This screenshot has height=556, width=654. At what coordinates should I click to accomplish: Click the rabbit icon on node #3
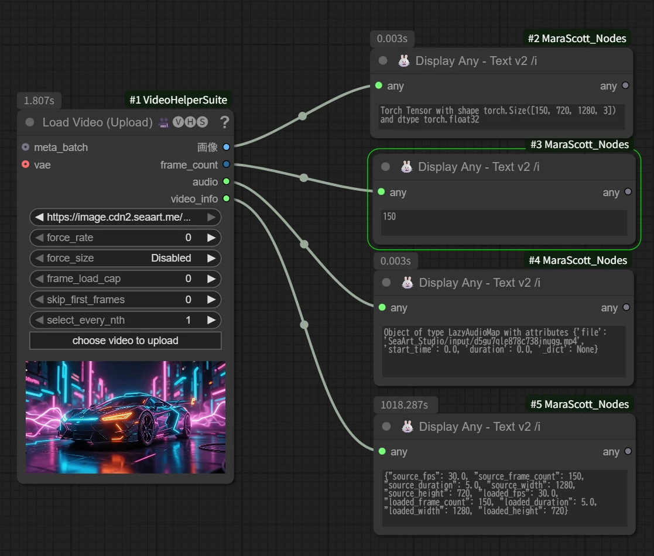tap(406, 167)
